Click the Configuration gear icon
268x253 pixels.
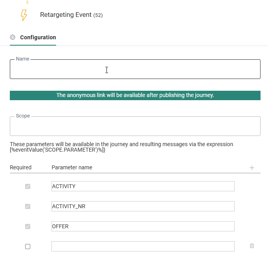click(x=13, y=37)
